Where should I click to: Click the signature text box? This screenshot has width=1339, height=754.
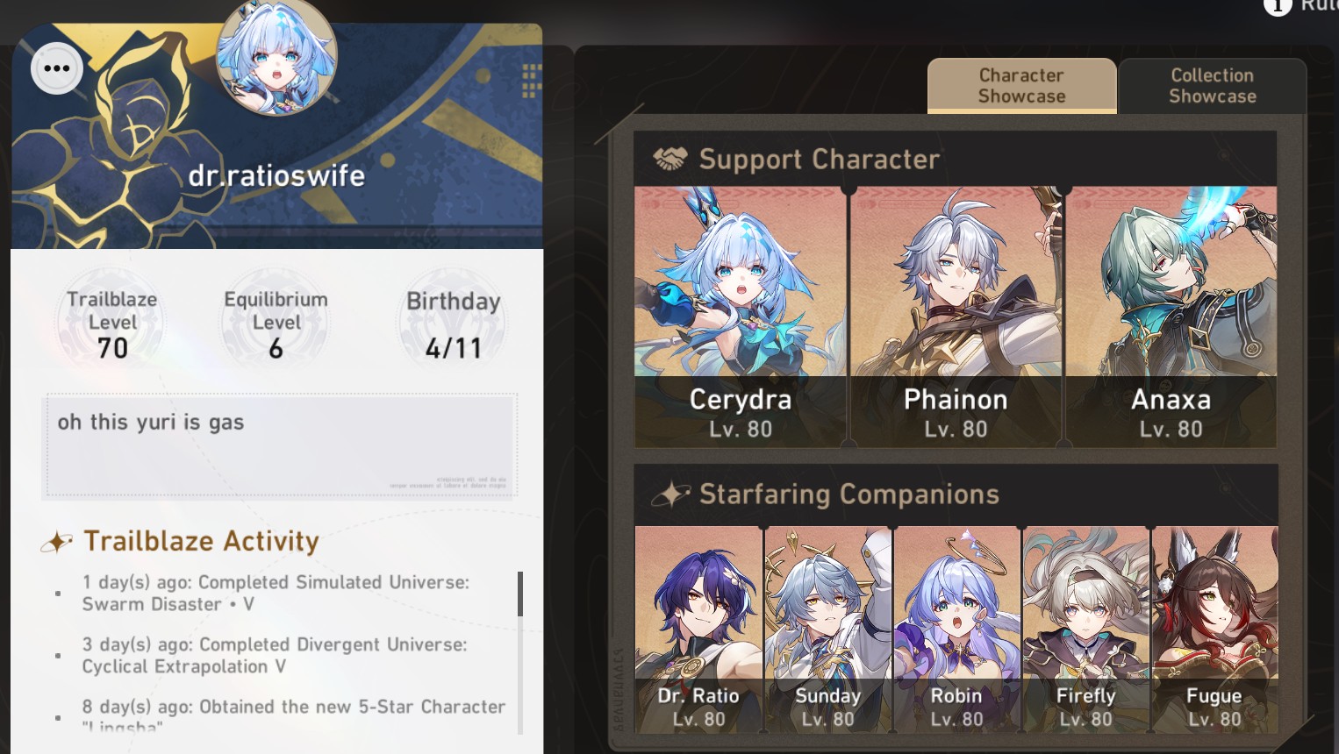coord(280,446)
